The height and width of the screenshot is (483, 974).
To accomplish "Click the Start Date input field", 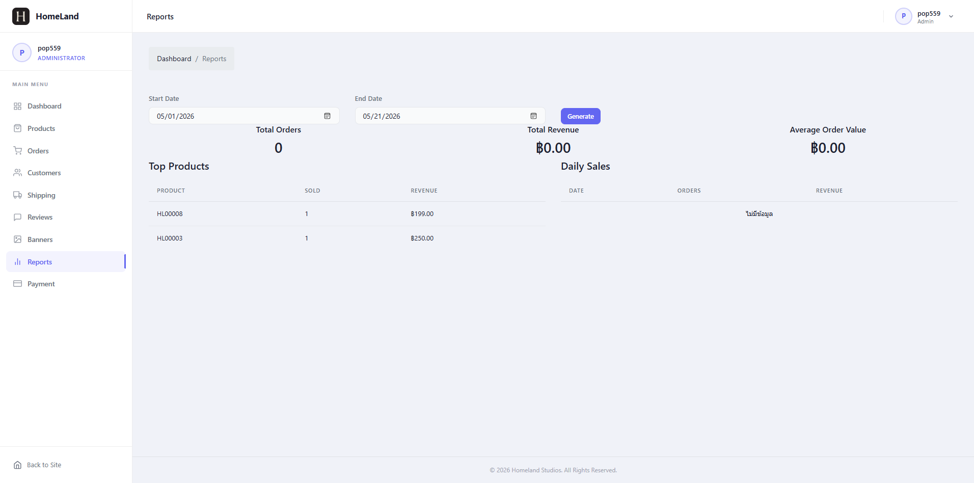I will pyautogui.click(x=244, y=116).
